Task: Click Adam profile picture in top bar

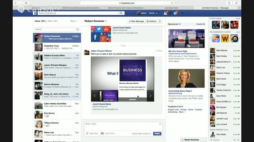Action: pyautogui.click(x=138, y=13)
